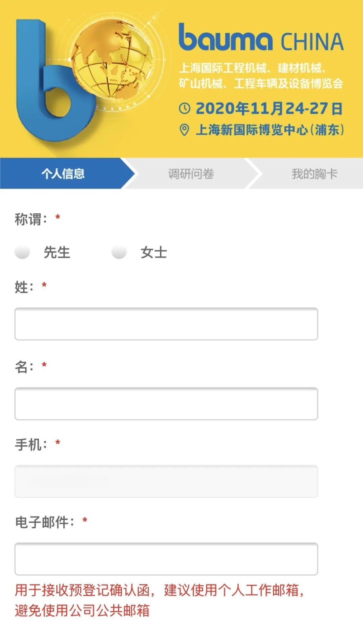Click the 女士 label text
Image resolution: width=363 pixels, height=631 pixels.
click(154, 253)
